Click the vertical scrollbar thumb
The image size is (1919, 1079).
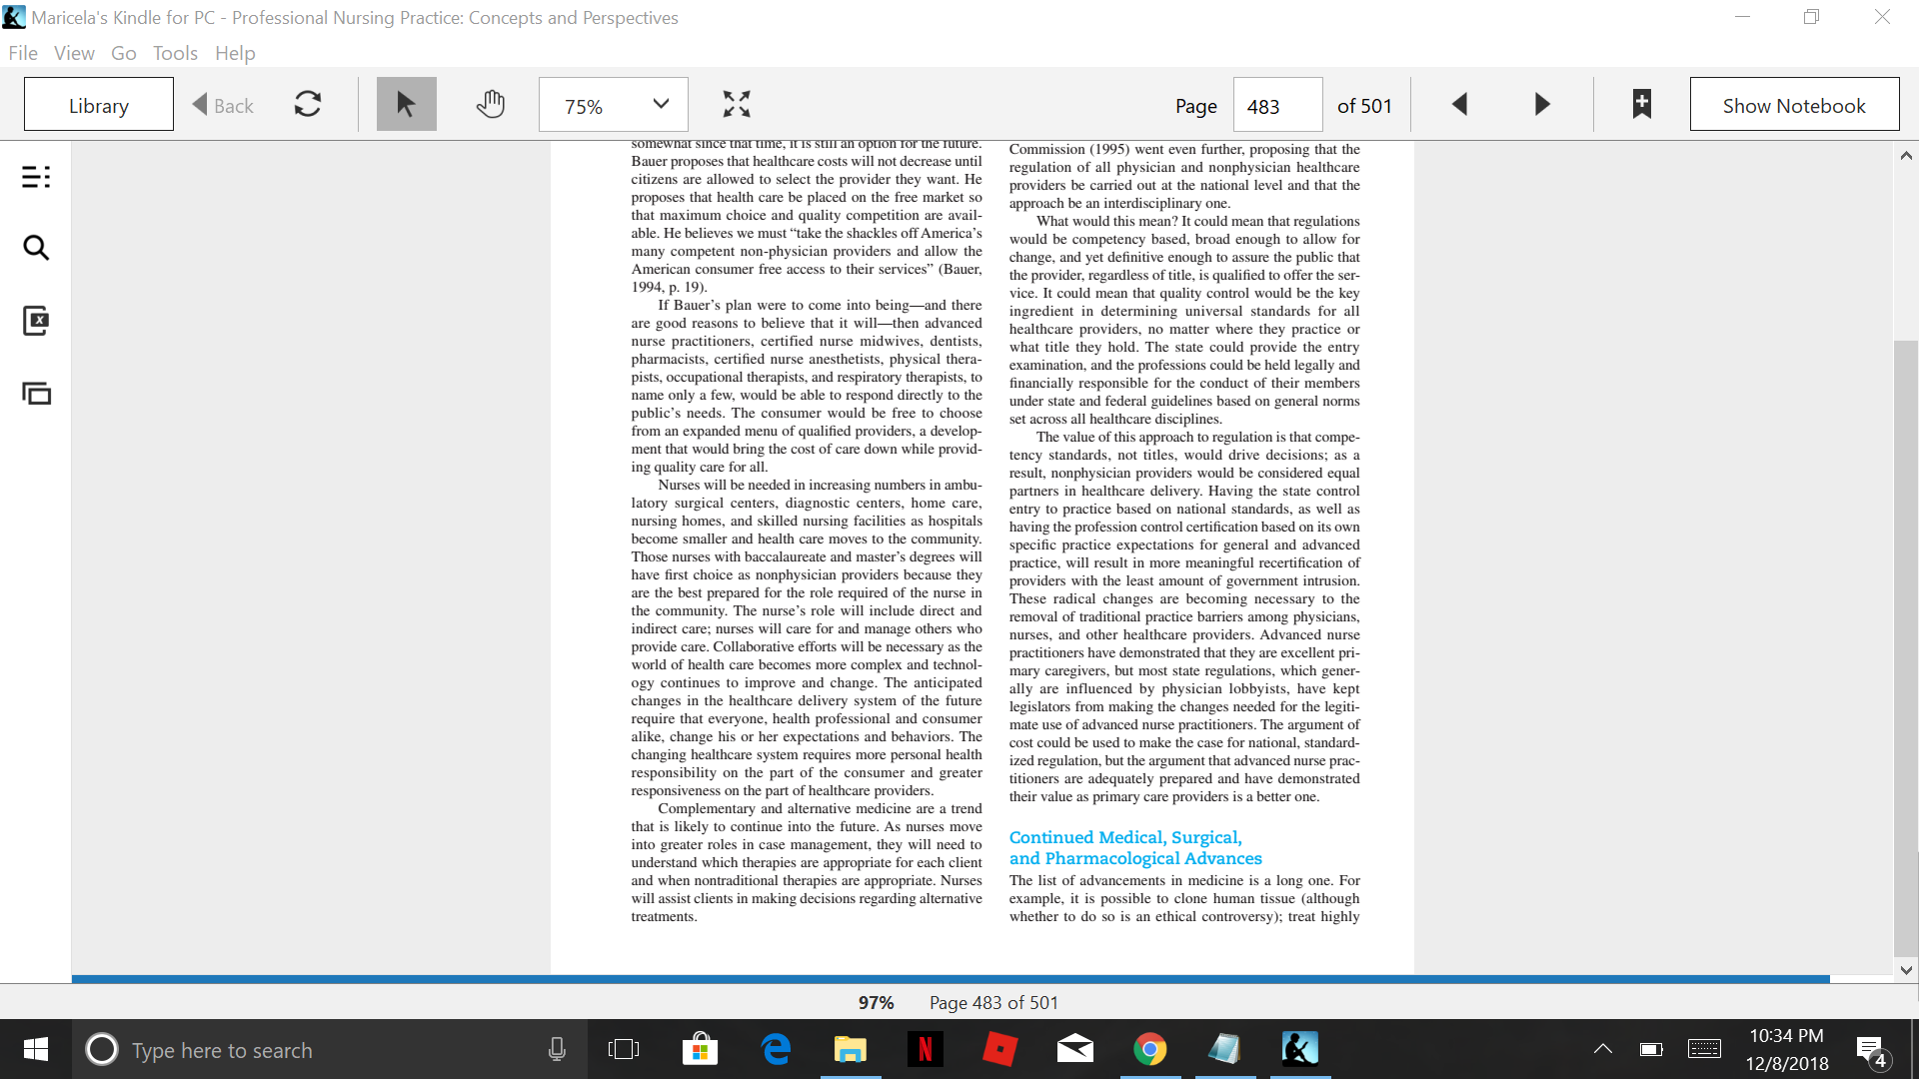[x=1906, y=648]
